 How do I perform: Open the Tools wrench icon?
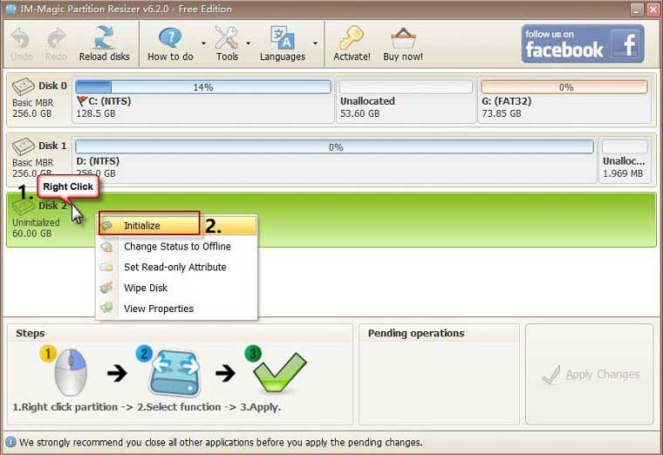(x=227, y=37)
